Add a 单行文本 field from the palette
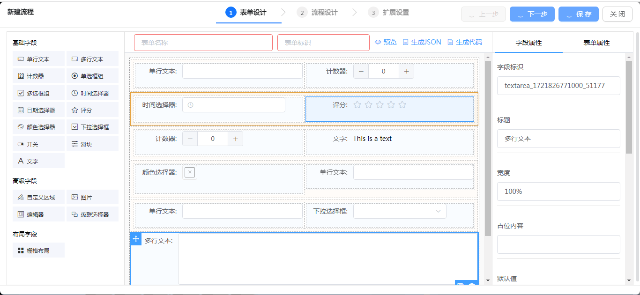640x295 pixels. click(39, 59)
